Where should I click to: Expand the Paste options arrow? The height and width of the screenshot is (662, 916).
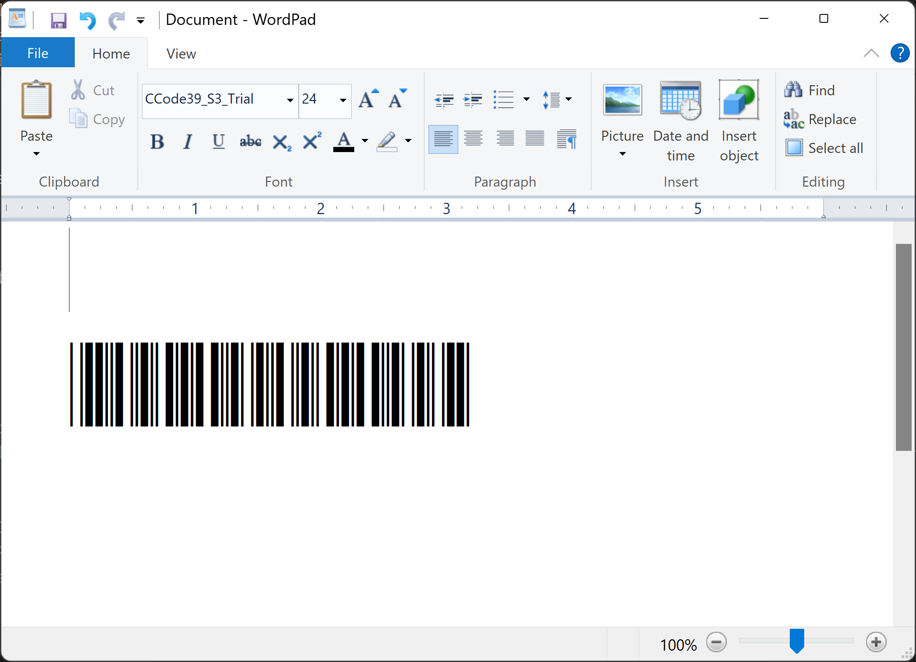point(37,154)
